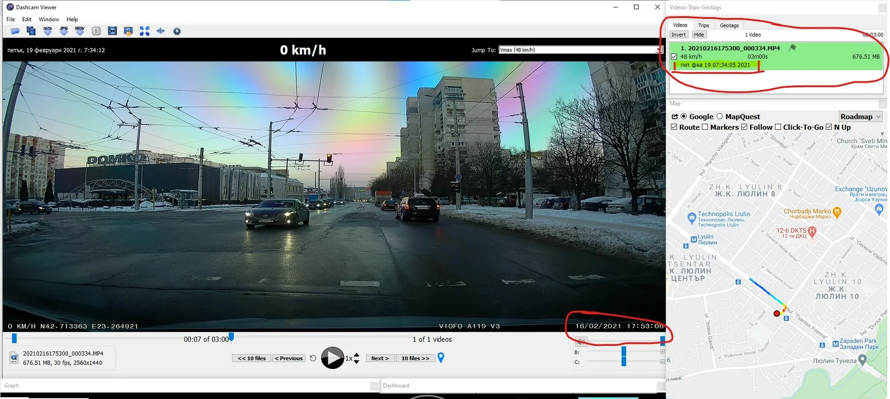Open video files with the folder icon

[15, 31]
